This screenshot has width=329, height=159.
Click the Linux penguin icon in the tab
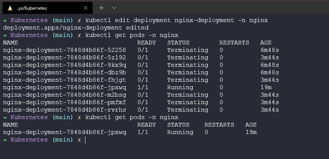(9, 8)
